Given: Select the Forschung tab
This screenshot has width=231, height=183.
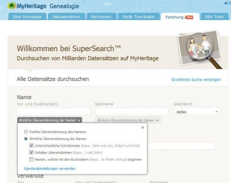Looking at the screenshot, I should coord(180,17).
